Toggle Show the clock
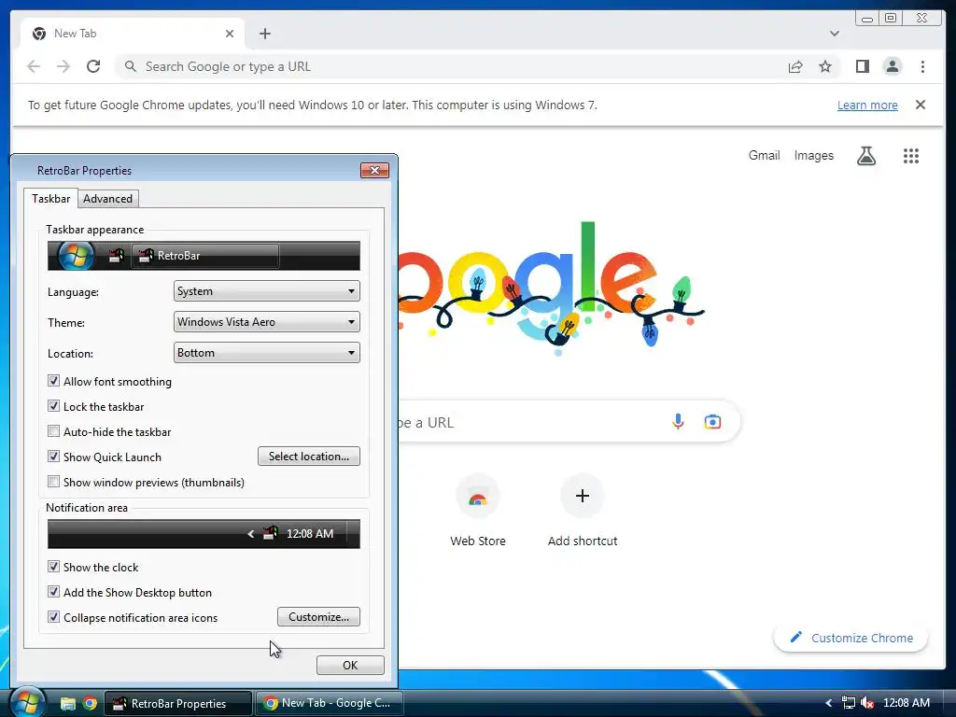Viewport: 956px width, 717px height. pos(53,567)
